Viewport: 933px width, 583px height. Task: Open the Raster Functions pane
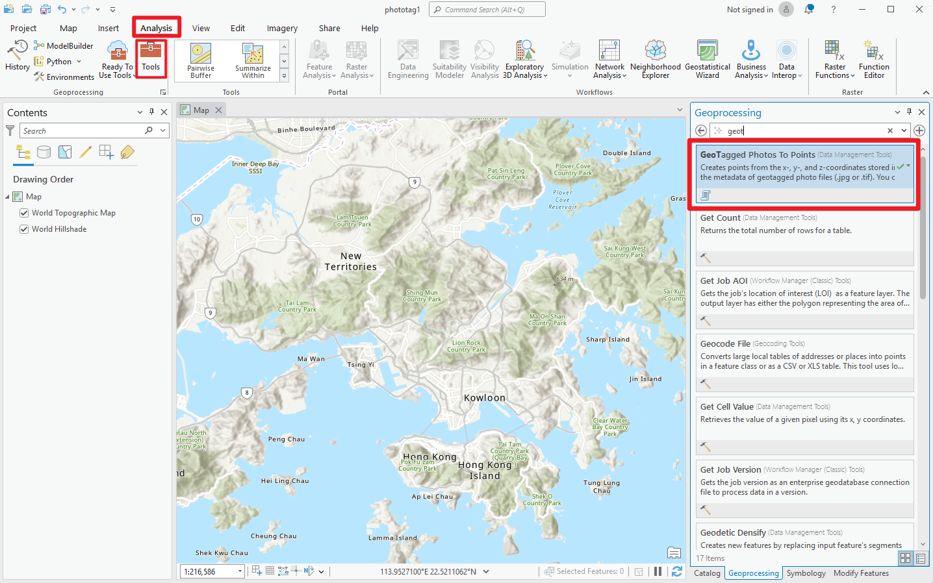pyautogui.click(x=834, y=60)
